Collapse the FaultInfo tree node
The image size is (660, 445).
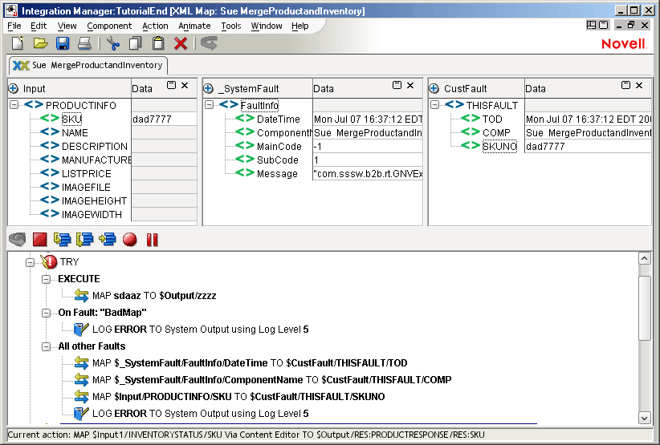pyautogui.click(x=210, y=105)
